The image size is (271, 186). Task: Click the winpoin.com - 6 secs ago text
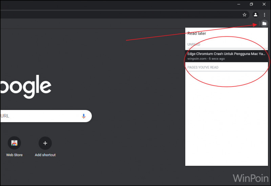click(206, 59)
